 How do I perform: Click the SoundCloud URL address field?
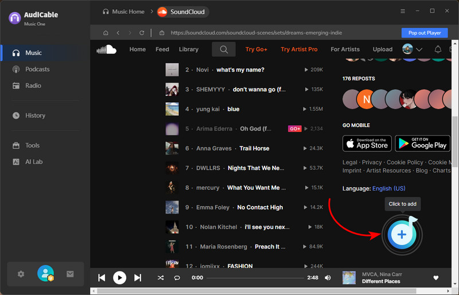[x=256, y=33]
